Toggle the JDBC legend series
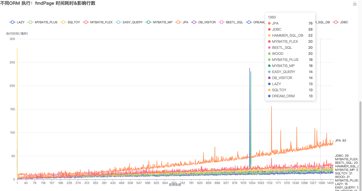The height and width of the screenshot is (191, 362). point(341,22)
